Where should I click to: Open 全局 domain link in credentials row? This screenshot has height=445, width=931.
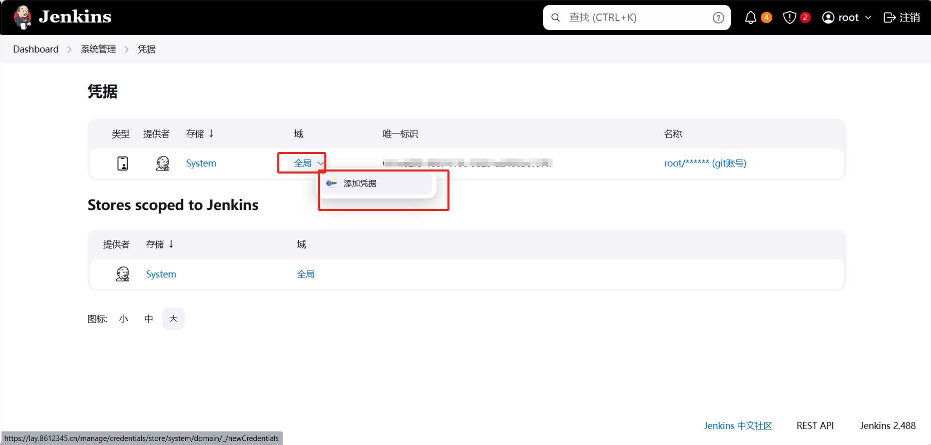(303, 163)
